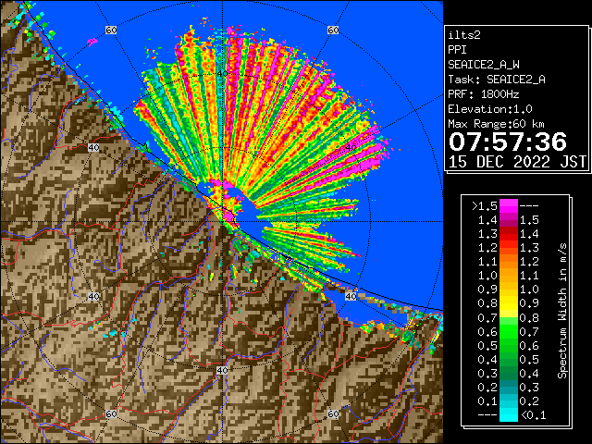The width and height of the screenshot is (592, 444).
Task: Pick the orange legend swatch beside 1.1
Action: [x=509, y=262]
